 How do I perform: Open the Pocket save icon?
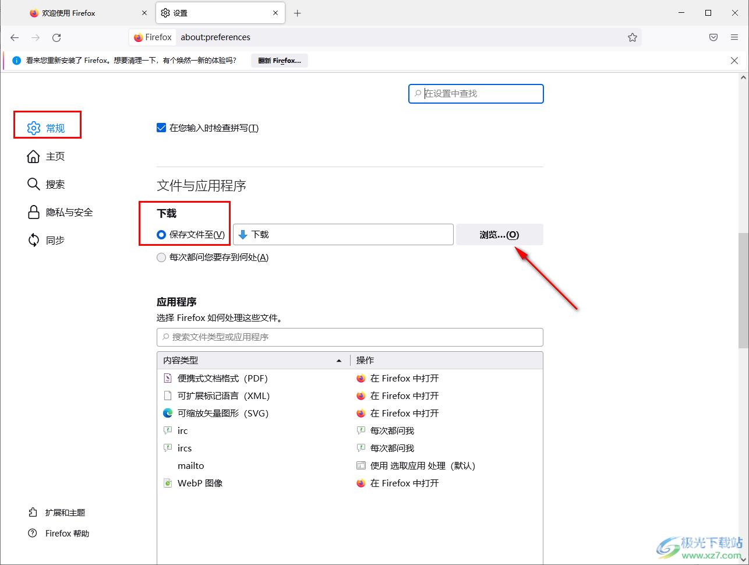click(x=713, y=37)
